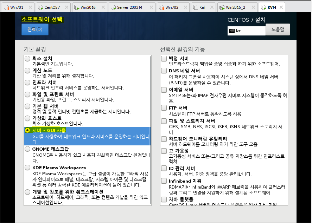This screenshot has width=312, height=223.
Task: Close the KVM tab
Action: point(281,7)
